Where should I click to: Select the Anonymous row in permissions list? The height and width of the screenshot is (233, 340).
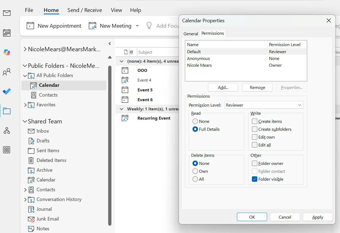(246, 59)
